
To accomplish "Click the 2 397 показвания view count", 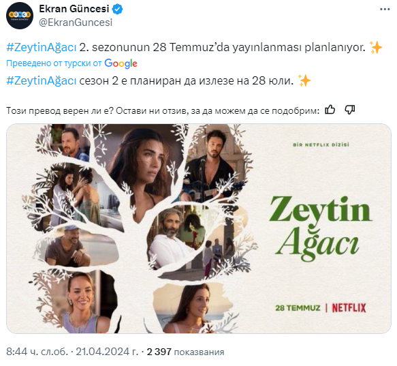I will [185, 352].
